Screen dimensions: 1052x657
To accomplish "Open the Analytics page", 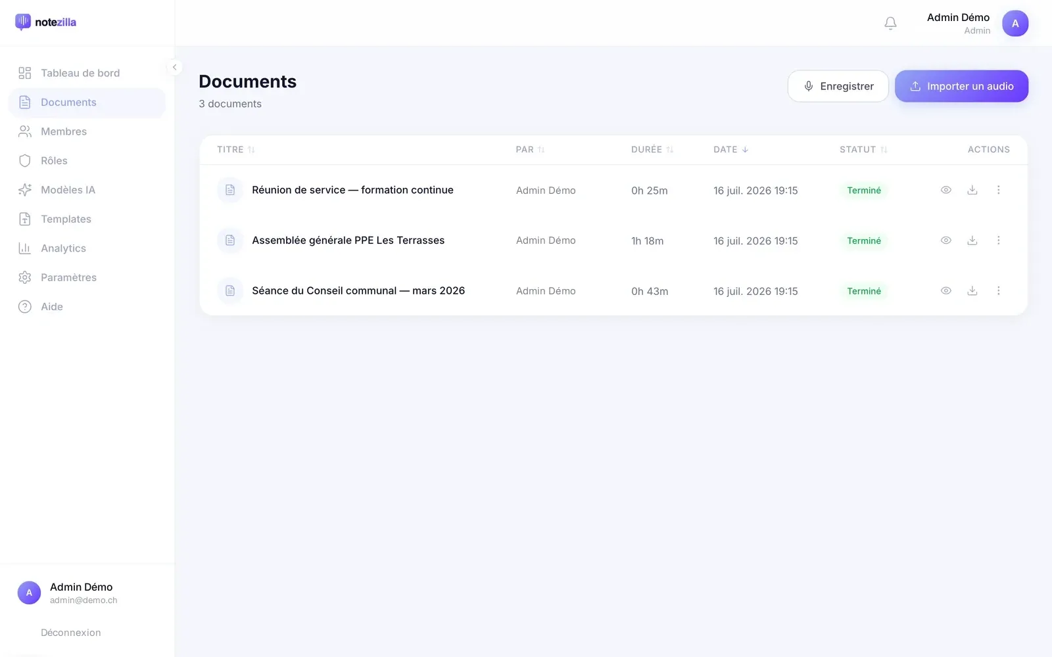I will [87, 248].
